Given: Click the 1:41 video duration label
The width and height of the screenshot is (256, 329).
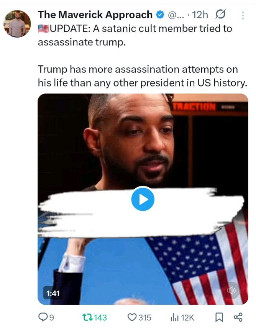Looking at the screenshot, I should (x=53, y=293).
